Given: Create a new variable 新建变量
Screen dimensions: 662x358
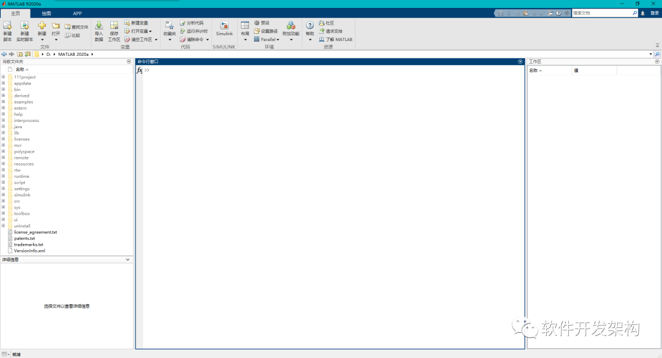Looking at the screenshot, I should (136, 23).
